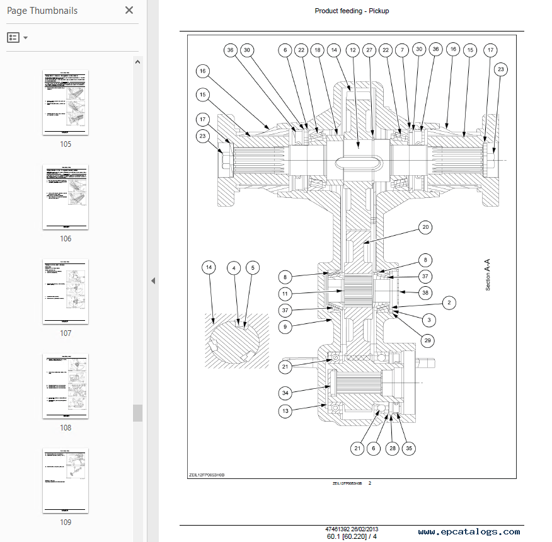Open page 105 thumbnail
This screenshot has height=542, width=552.
pyautogui.click(x=66, y=103)
